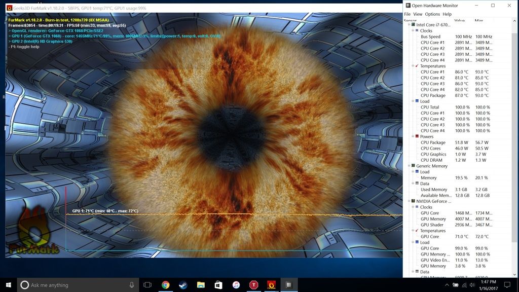Select the CPU Package row reading 87.0 °C

tap(457, 95)
